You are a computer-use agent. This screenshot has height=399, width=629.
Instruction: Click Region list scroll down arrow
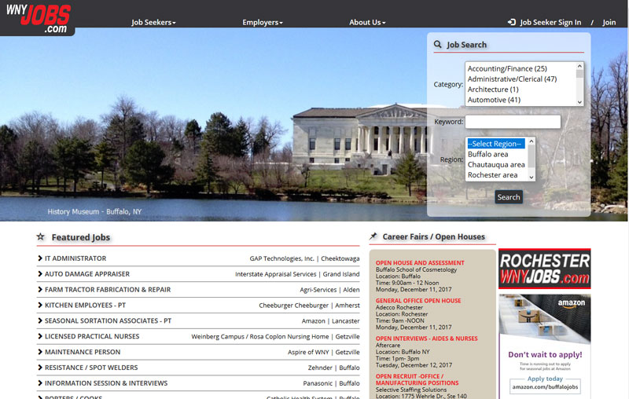532,177
